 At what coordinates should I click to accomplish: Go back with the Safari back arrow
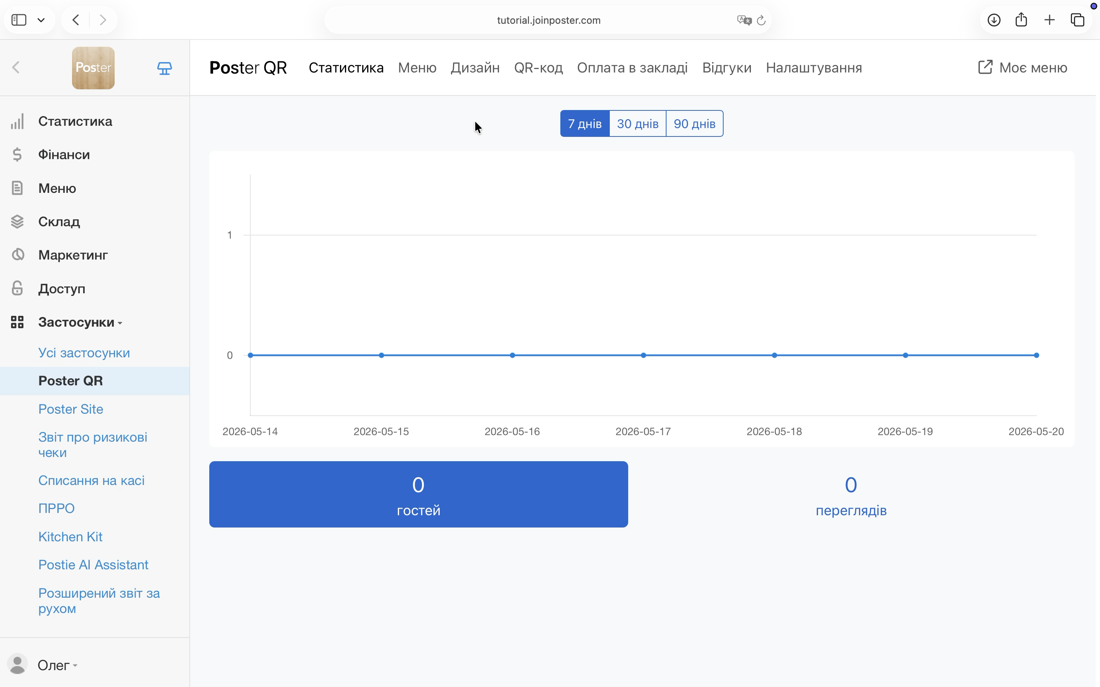point(76,20)
